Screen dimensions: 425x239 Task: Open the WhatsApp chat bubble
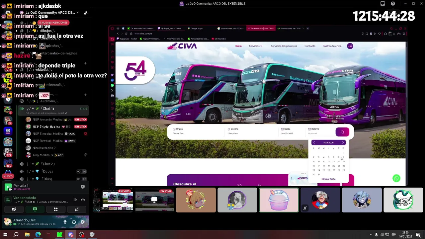[x=396, y=178]
